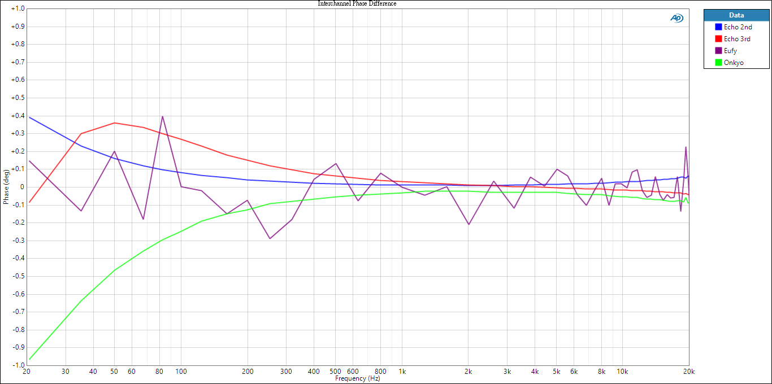Click the 0 y-axis tick label

(23, 187)
